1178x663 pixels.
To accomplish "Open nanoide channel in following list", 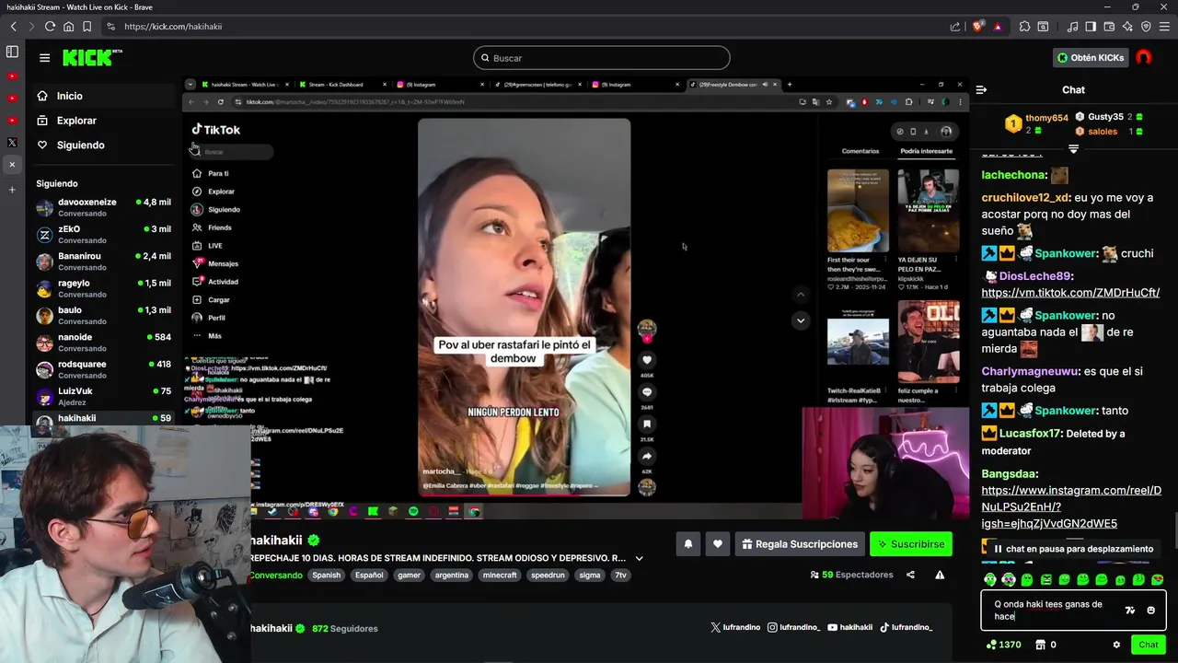I will tap(103, 343).
